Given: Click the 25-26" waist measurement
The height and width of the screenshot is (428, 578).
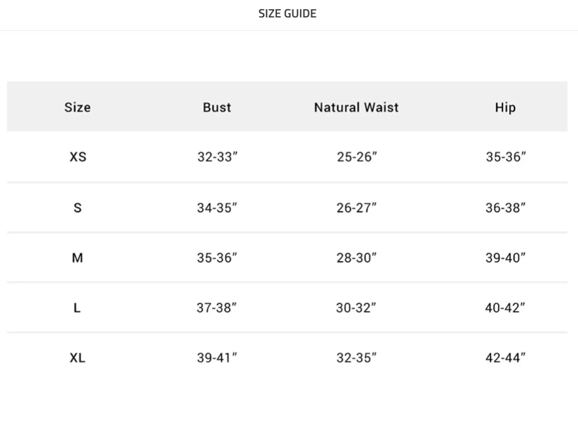Looking at the screenshot, I should click(x=357, y=157).
